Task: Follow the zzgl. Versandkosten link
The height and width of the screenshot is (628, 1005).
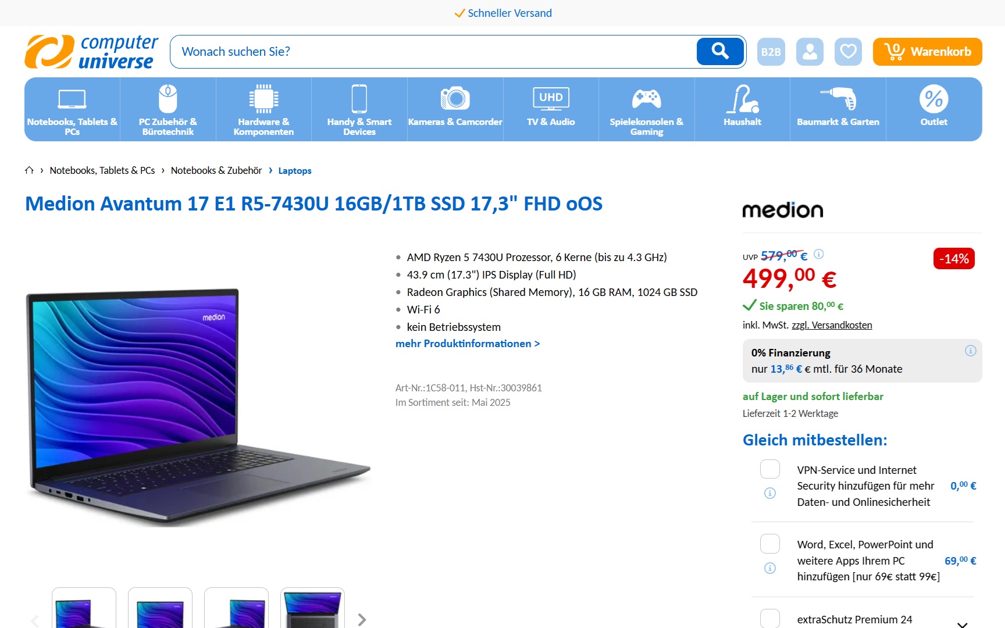Action: [832, 325]
